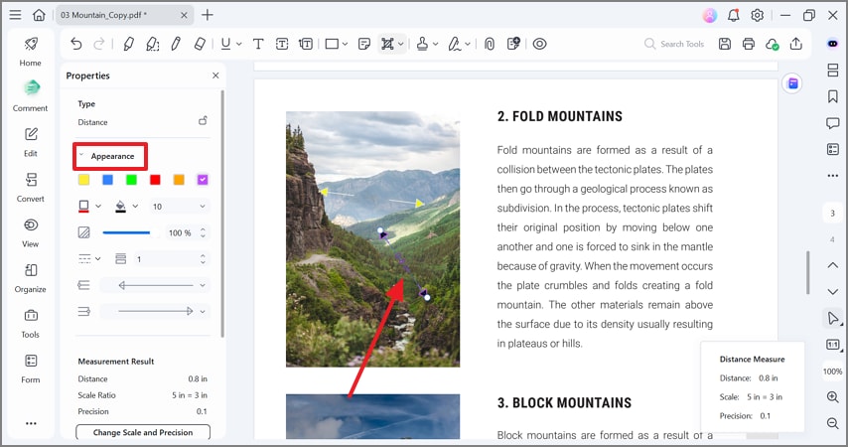Zoom in using magnifier plus icon
Viewport: 848px width, 447px height.
pos(833,397)
